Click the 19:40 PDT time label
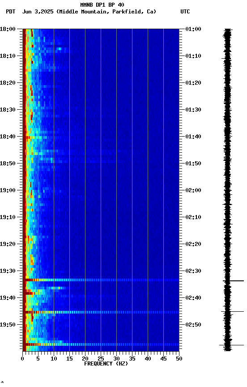 [x=8, y=298]
